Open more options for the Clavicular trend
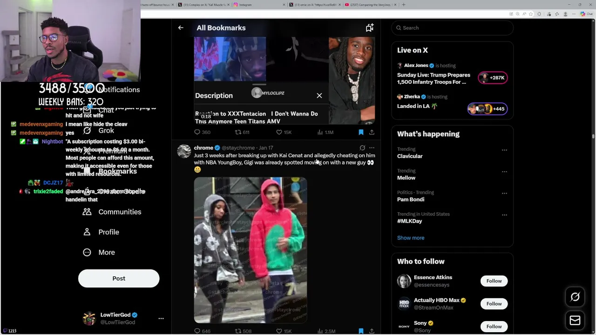The height and width of the screenshot is (335, 596). pos(504,150)
